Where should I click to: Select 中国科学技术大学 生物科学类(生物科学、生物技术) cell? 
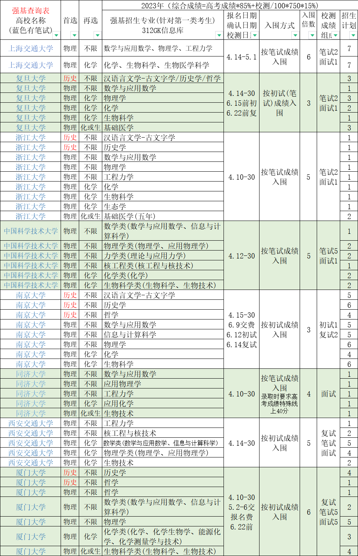163,285
